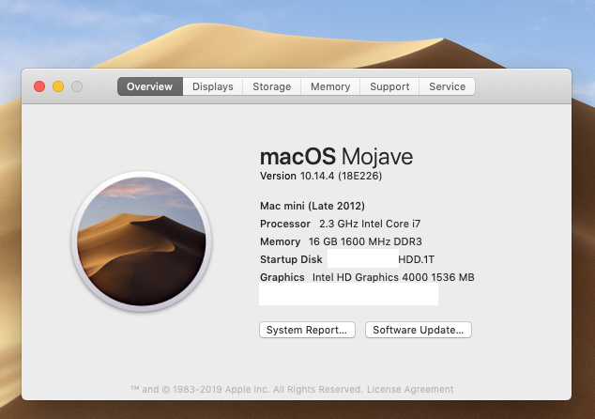The image size is (595, 419).
Task: Click the System Report... button
Action: [x=307, y=330]
